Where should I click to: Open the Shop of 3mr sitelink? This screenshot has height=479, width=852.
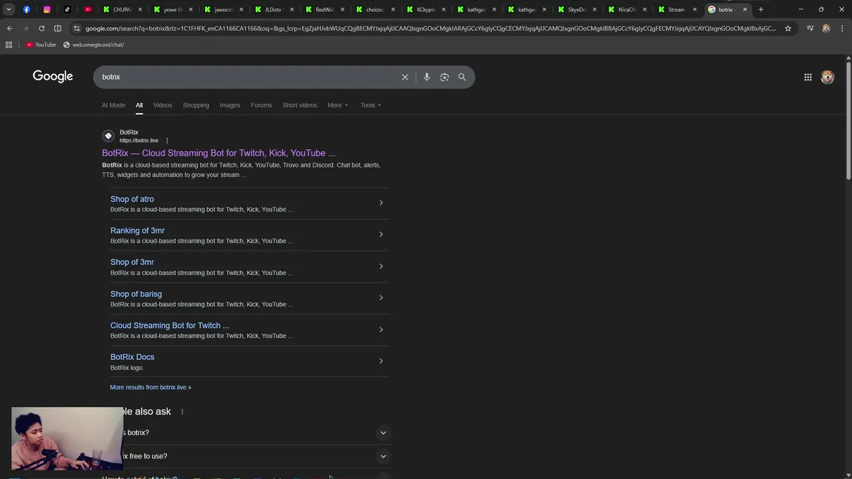132,262
